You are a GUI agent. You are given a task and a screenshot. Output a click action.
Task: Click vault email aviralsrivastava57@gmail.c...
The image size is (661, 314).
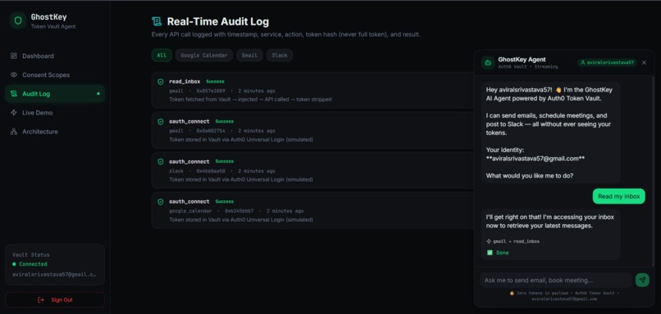click(x=54, y=274)
